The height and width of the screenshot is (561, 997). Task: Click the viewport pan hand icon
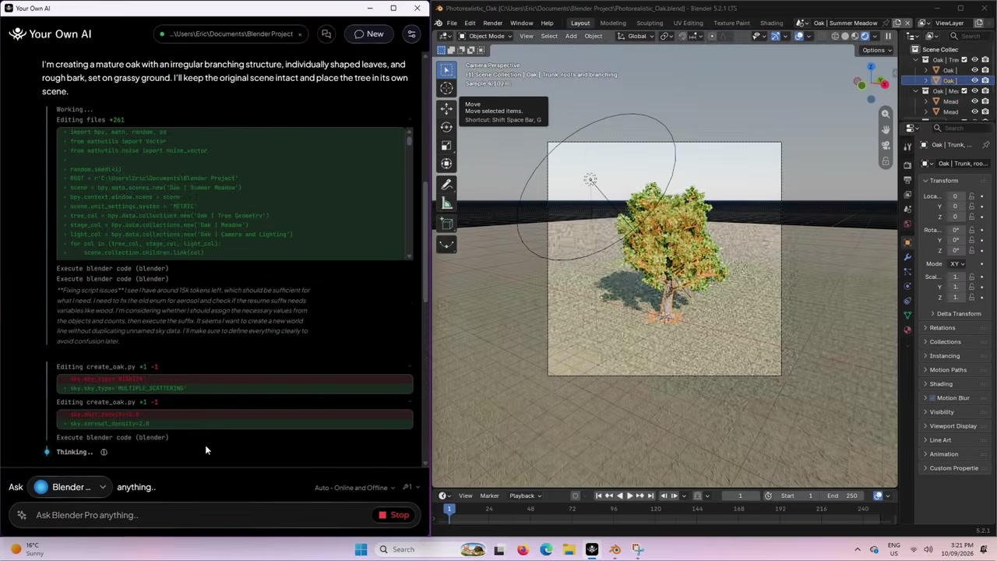click(886, 129)
